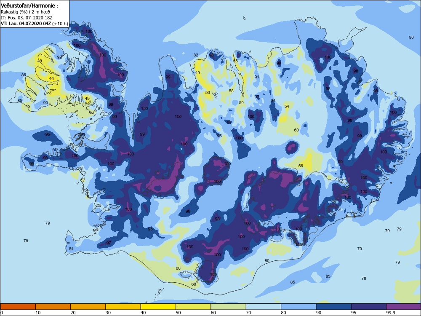Screen dimensions: 421x316
Task: Click the humidity value 56 on the map
Action: point(301,166)
